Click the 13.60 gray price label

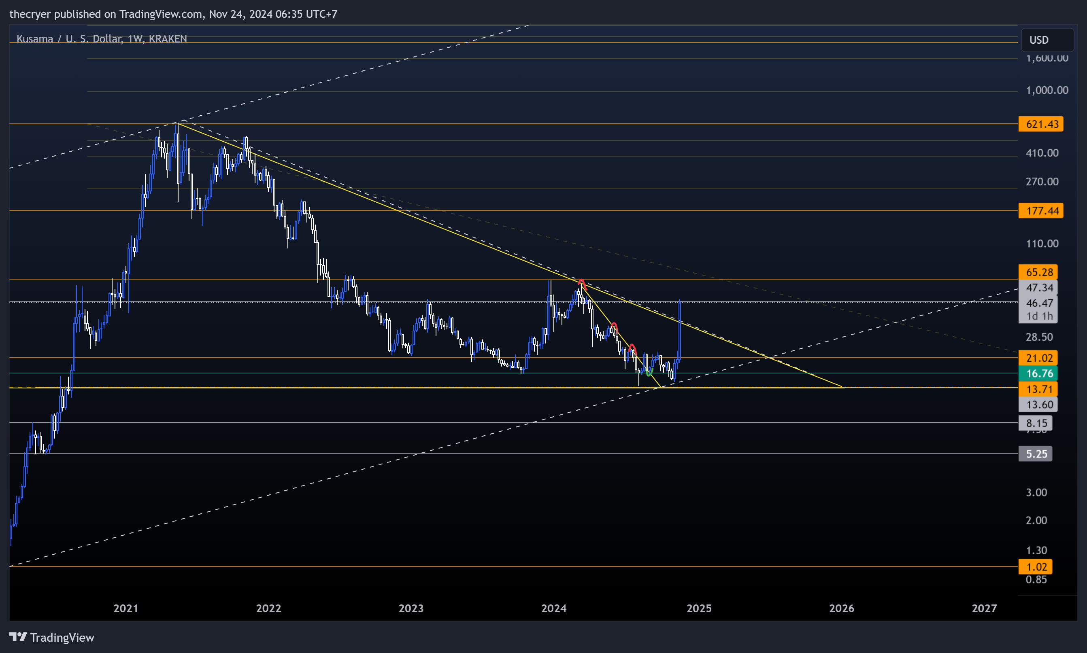[1038, 405]
